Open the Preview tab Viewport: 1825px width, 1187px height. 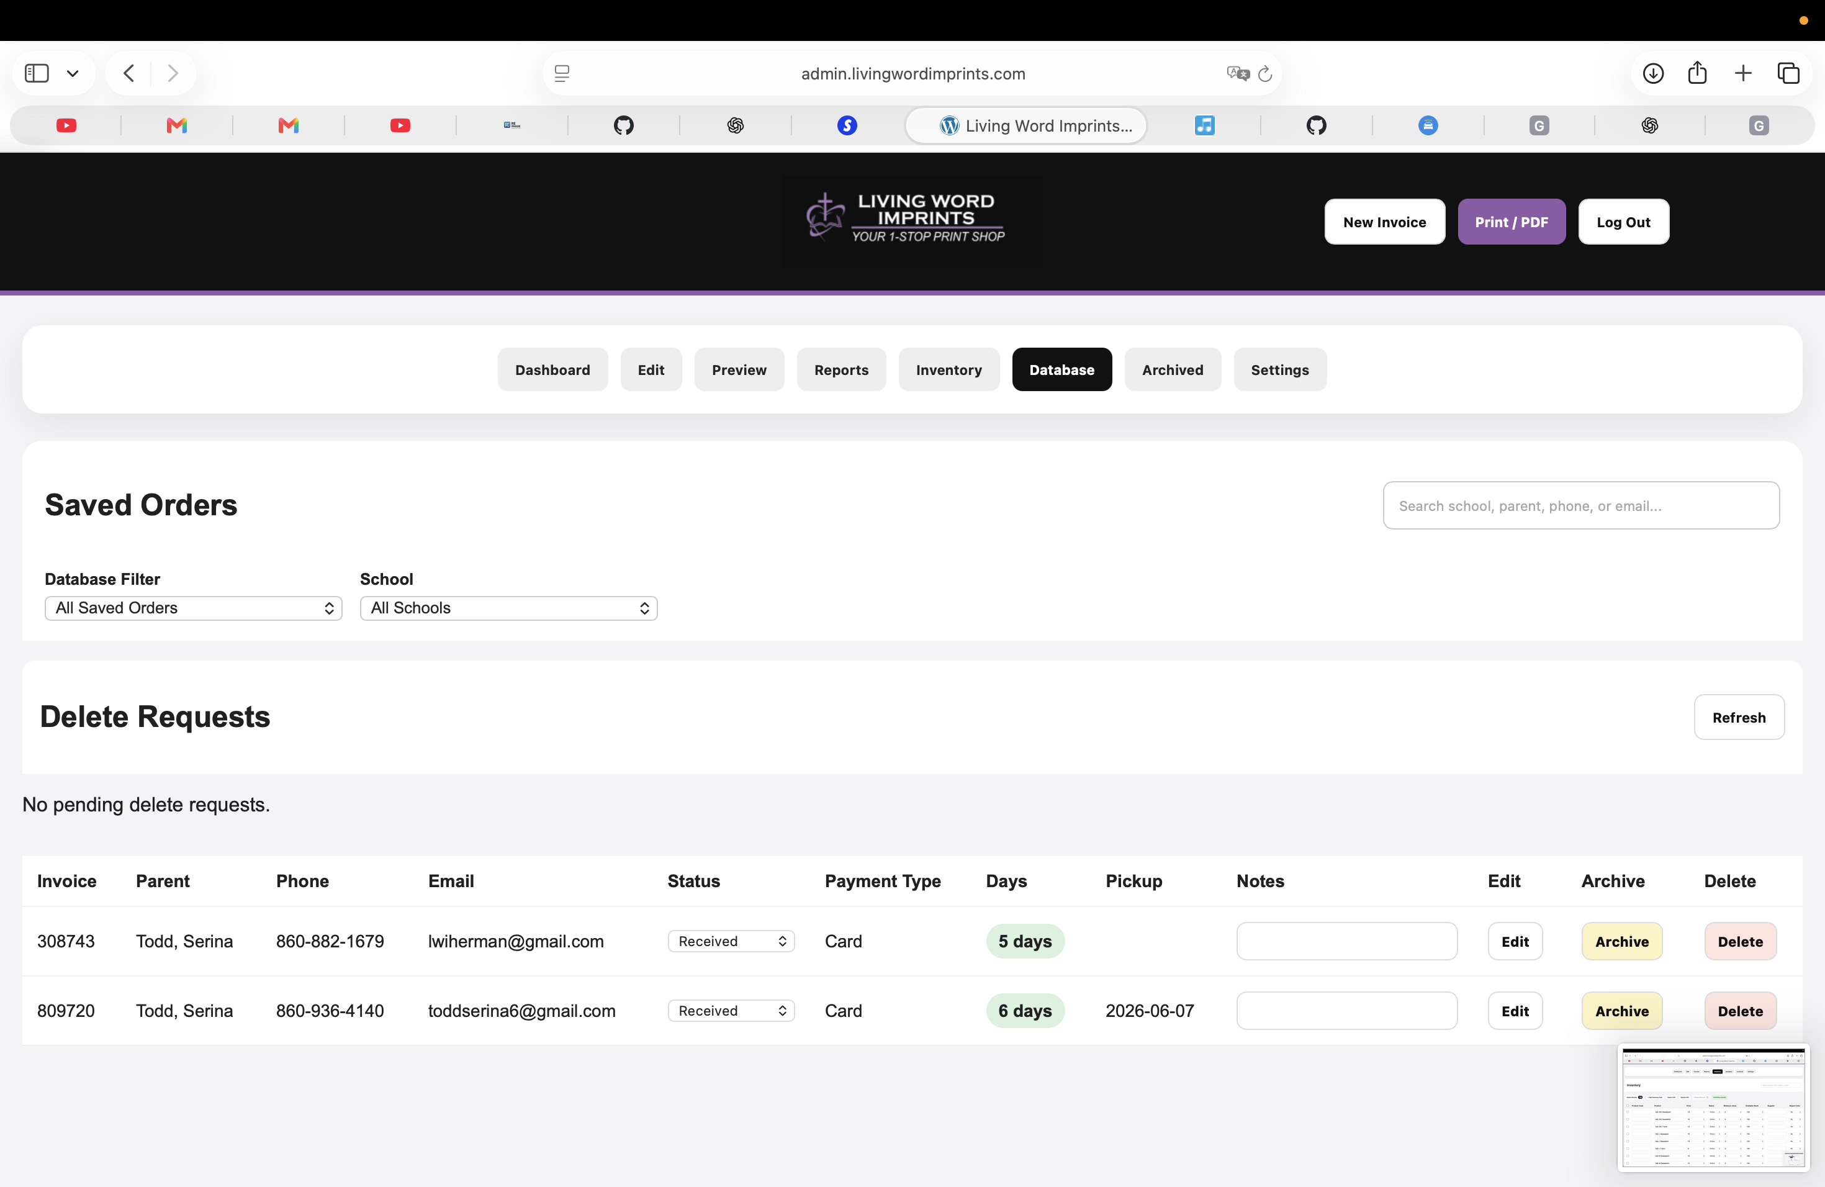point(739,369)
